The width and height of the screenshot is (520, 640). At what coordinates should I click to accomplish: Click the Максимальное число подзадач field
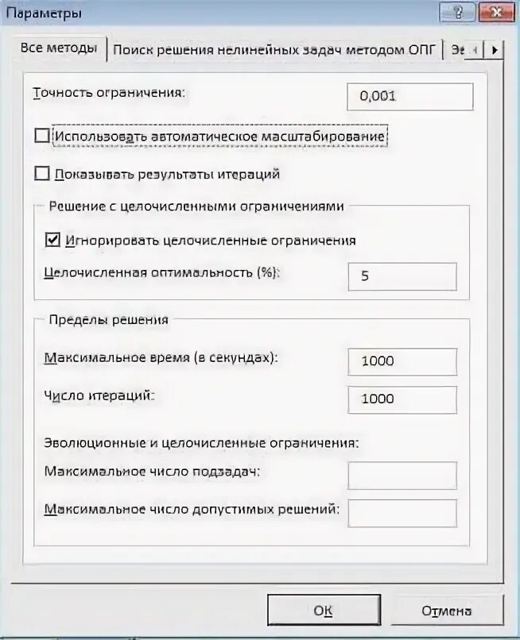402,475
